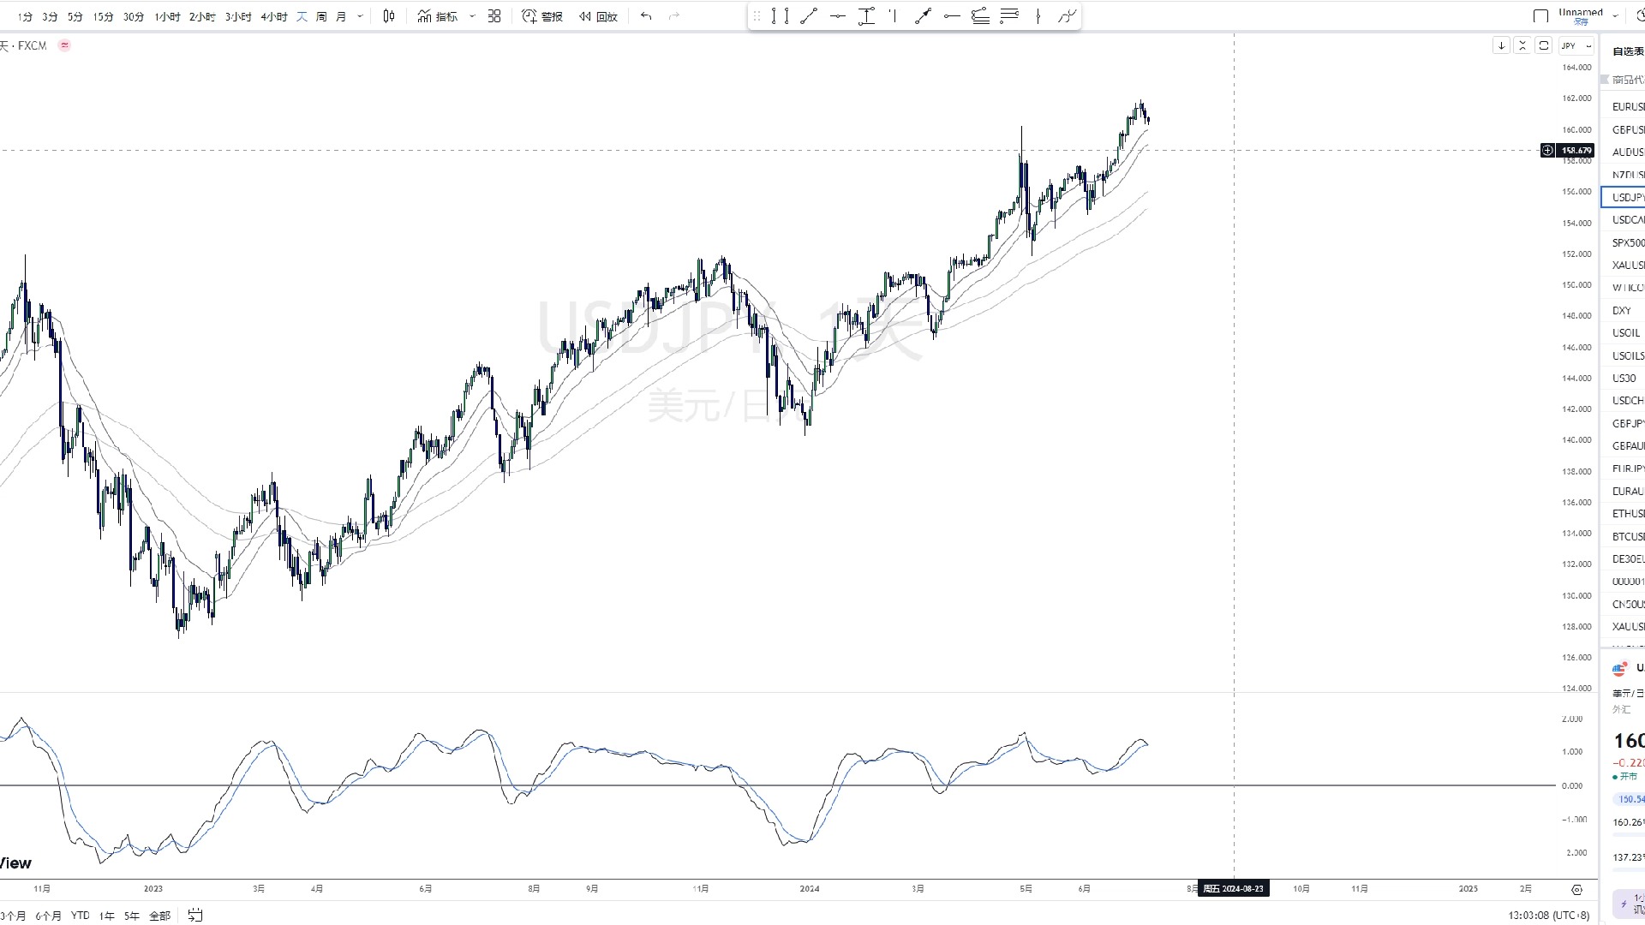Select the 1年 date range
Image resolution: width=1645 pixels, height=925 pixels.
(x=106, y=916)
